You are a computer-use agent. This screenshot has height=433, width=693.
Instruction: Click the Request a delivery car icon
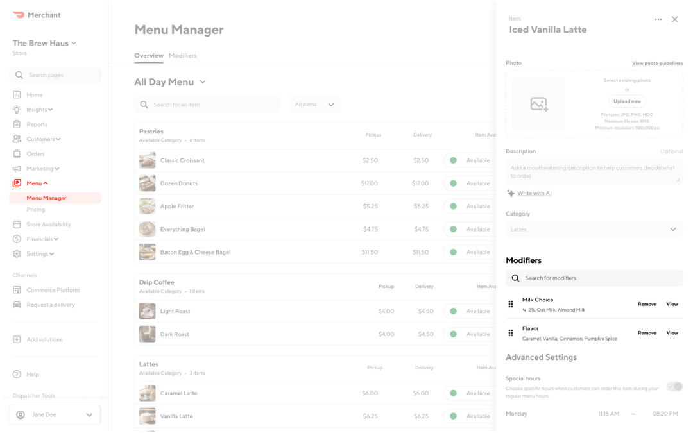(x=17, y=305)
